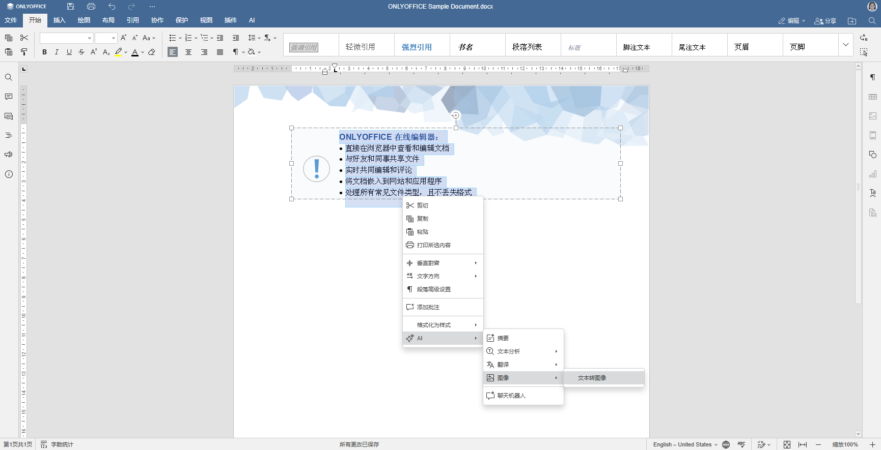
Task: Click the Cut scissors icon in ribbon
Action: 24,38
